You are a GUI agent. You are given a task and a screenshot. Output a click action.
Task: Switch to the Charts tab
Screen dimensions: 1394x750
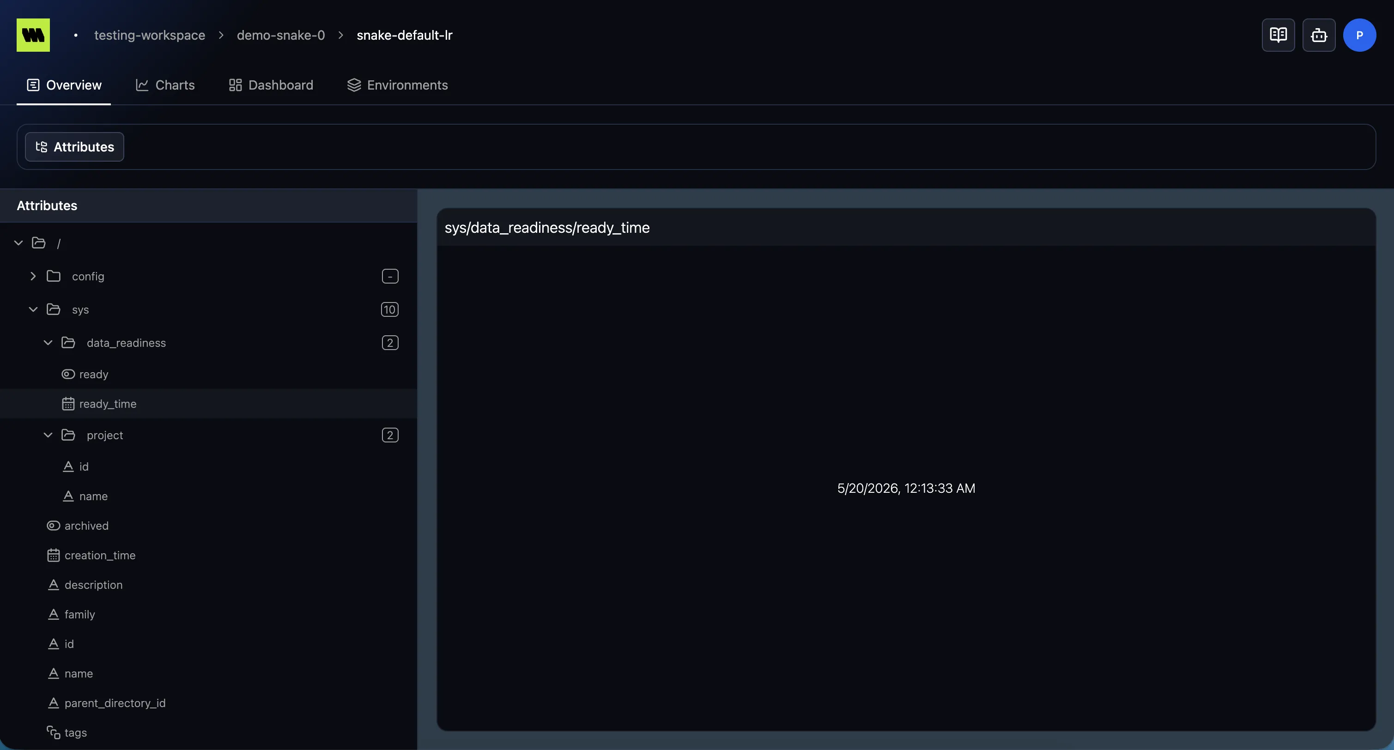point(165,85)
